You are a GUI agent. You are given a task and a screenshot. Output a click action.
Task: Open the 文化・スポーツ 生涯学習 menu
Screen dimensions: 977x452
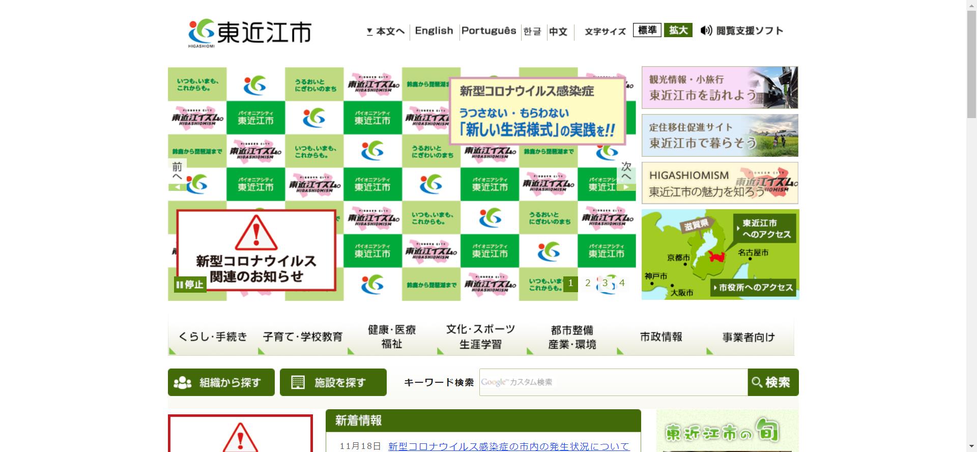coord(481,336)
